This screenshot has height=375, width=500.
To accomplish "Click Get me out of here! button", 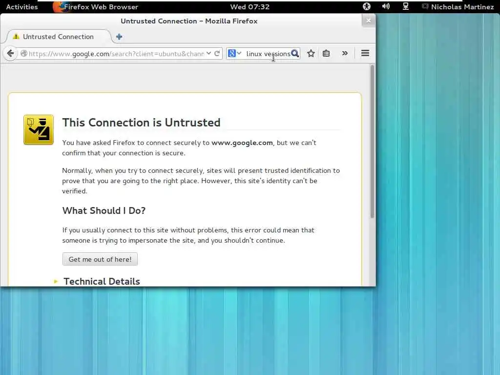I will point(100,259).
